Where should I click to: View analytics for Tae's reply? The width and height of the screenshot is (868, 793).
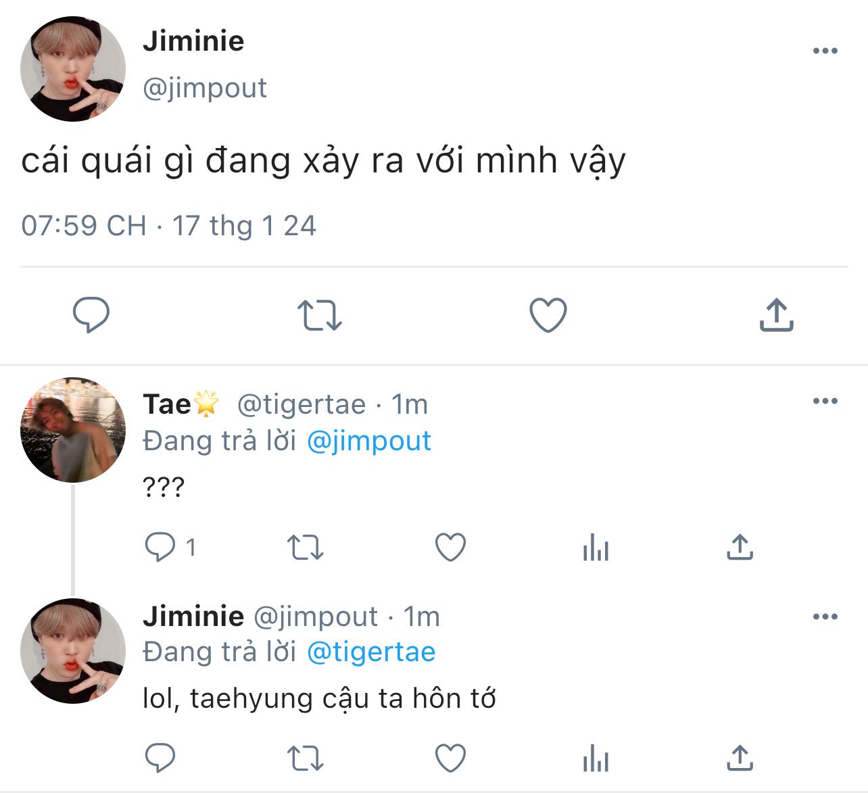click(x=596, y=548)
